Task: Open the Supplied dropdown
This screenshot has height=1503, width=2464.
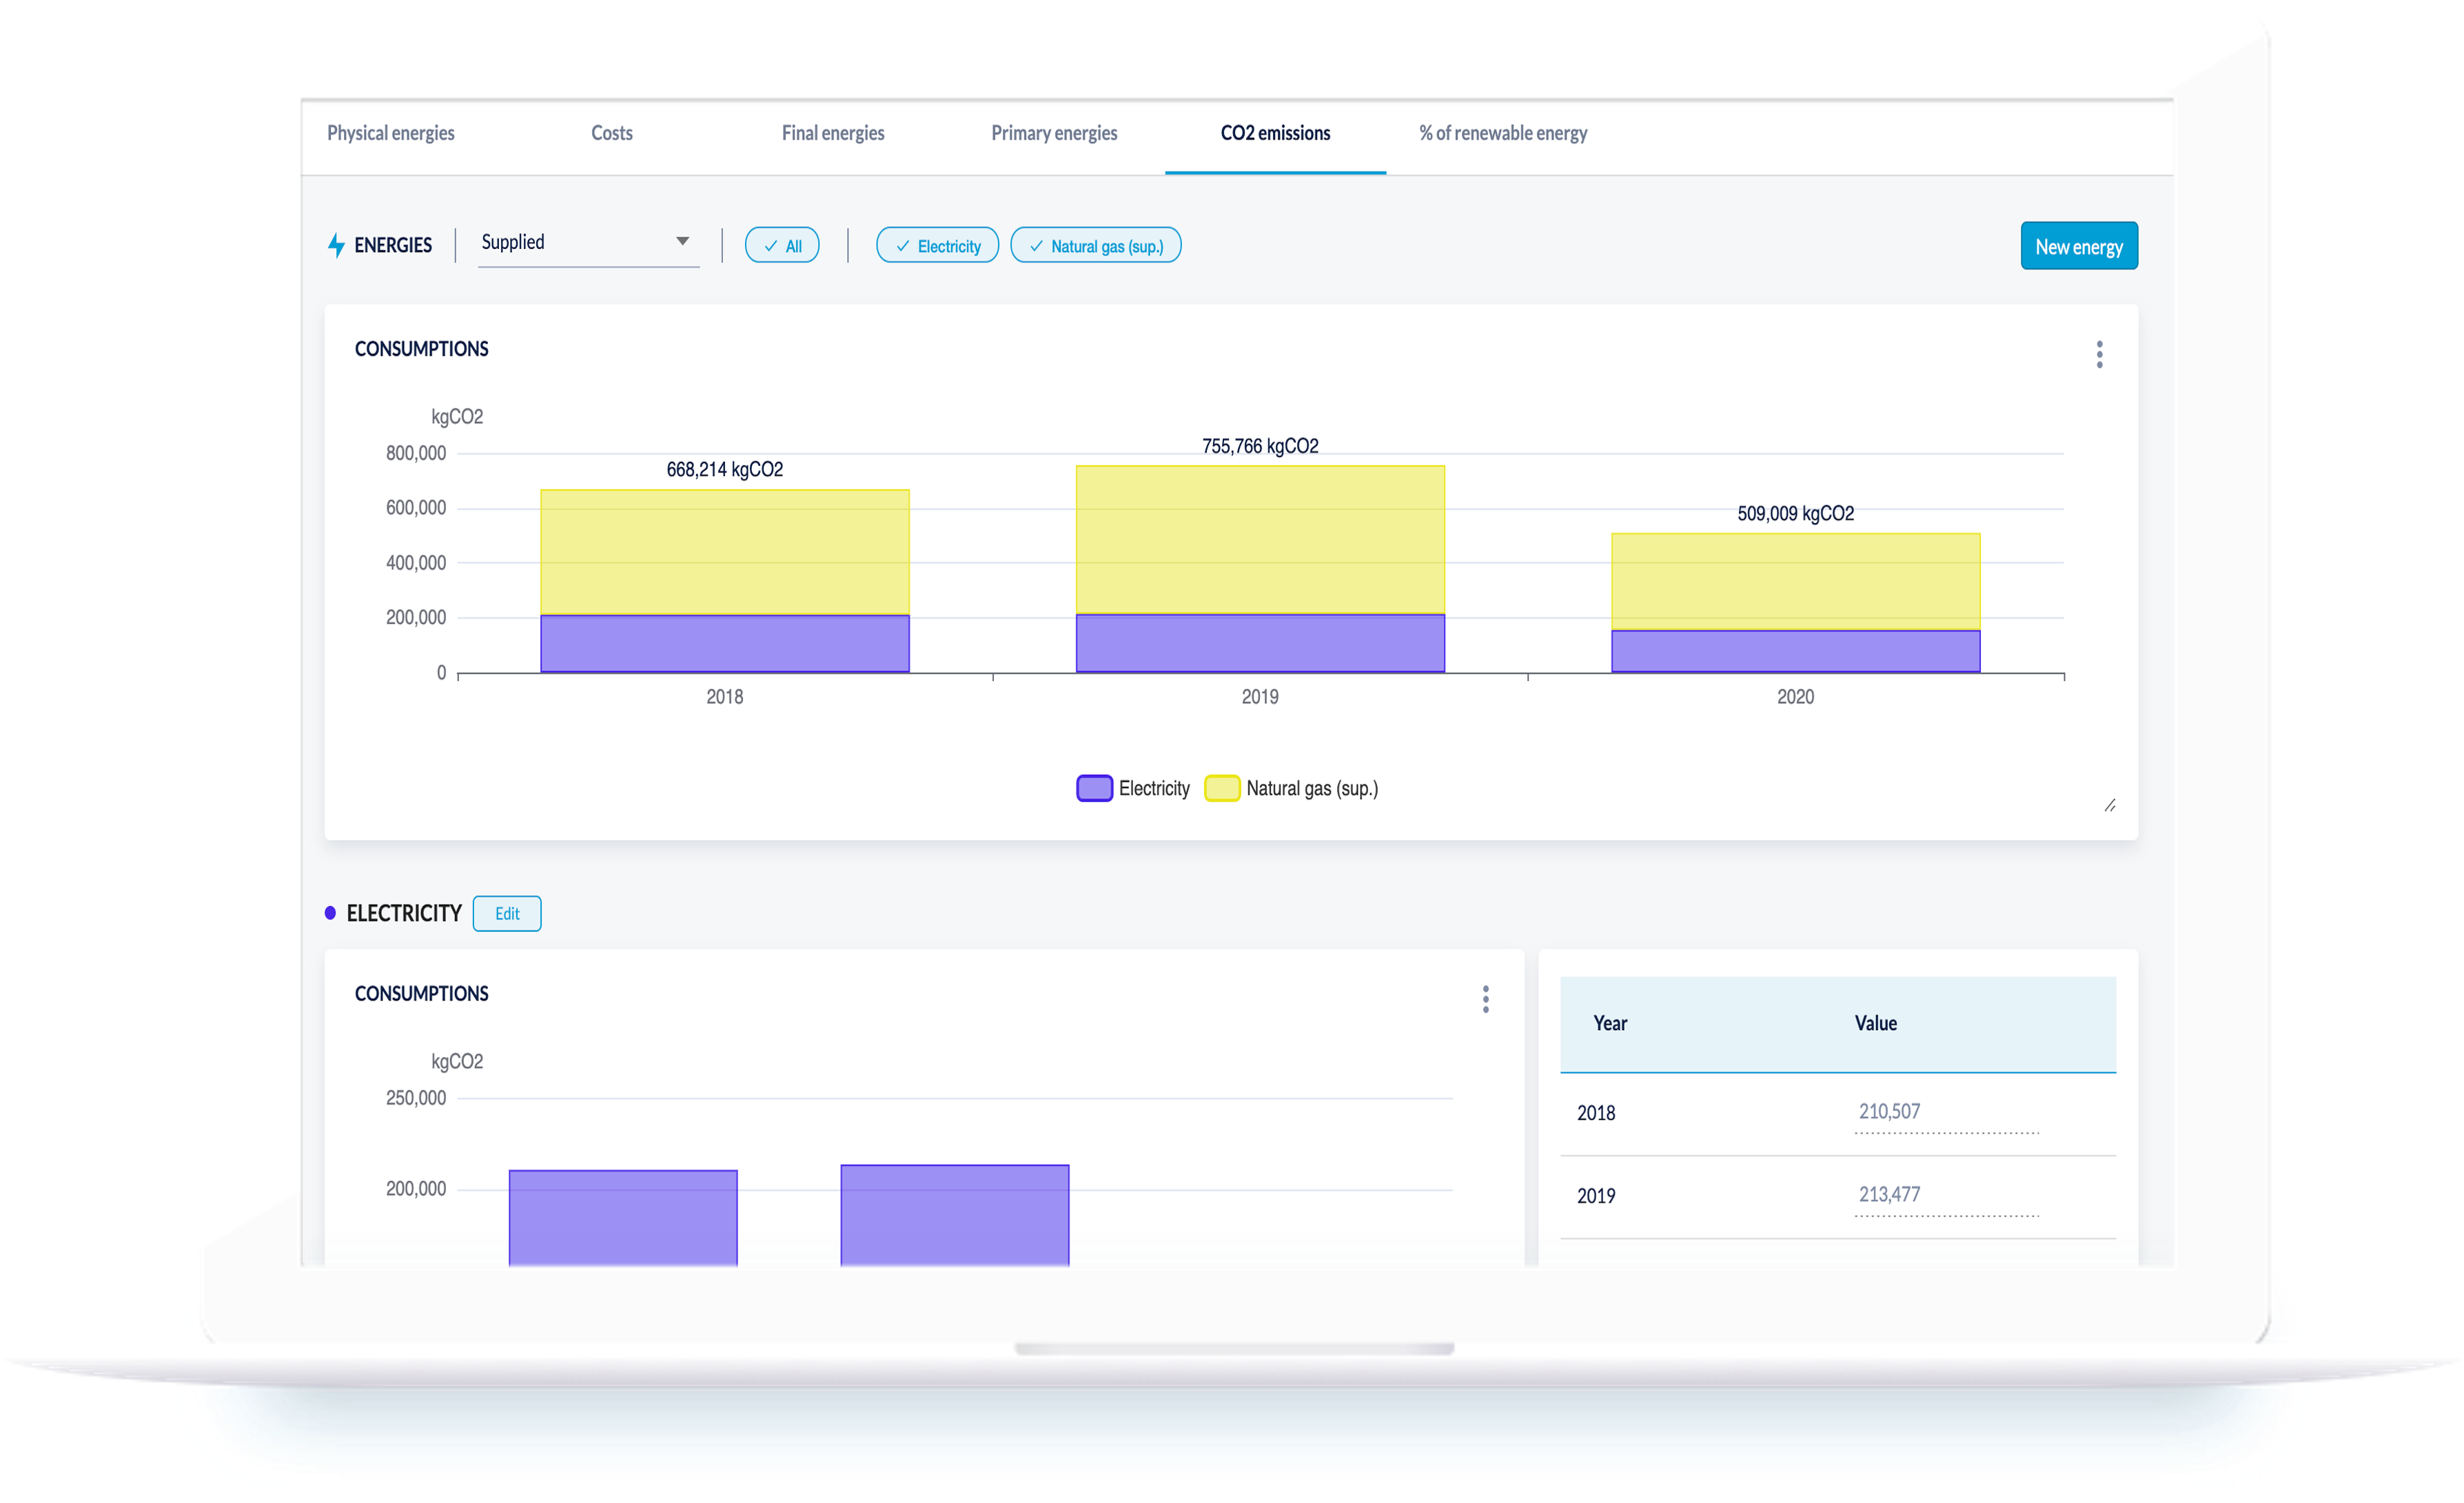Action: click(x=588, y=243)
